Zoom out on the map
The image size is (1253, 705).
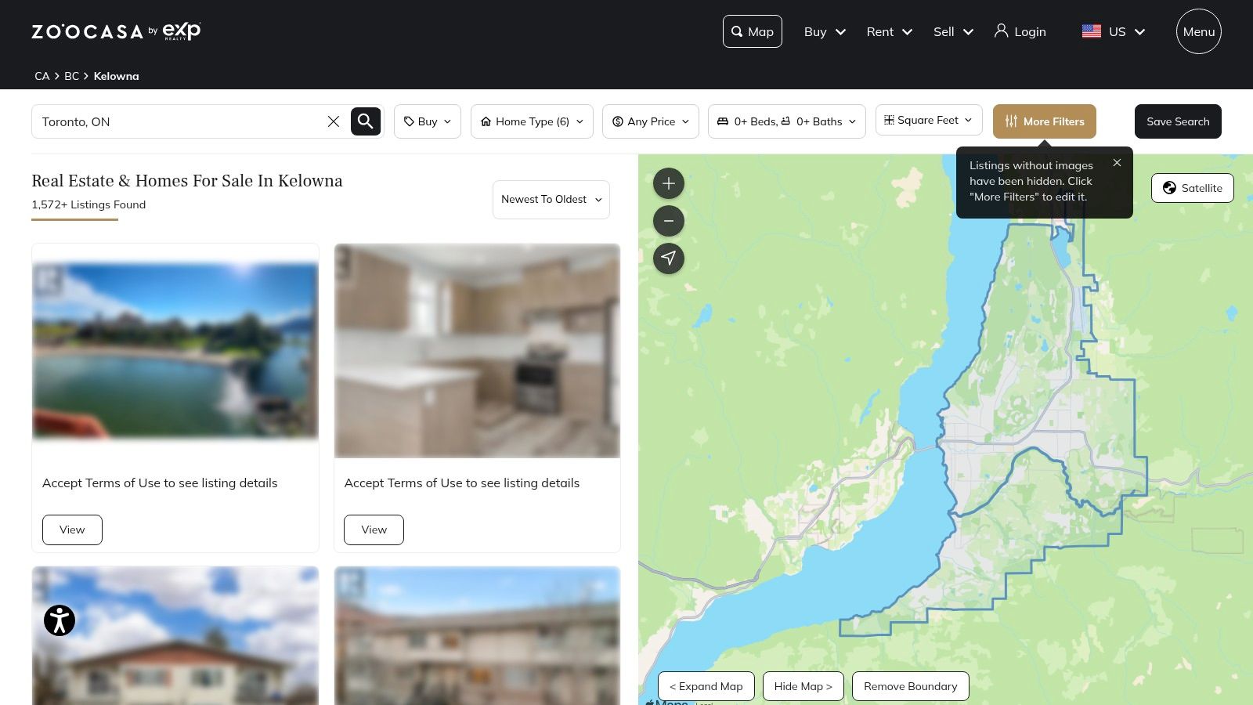click(669, 221)
